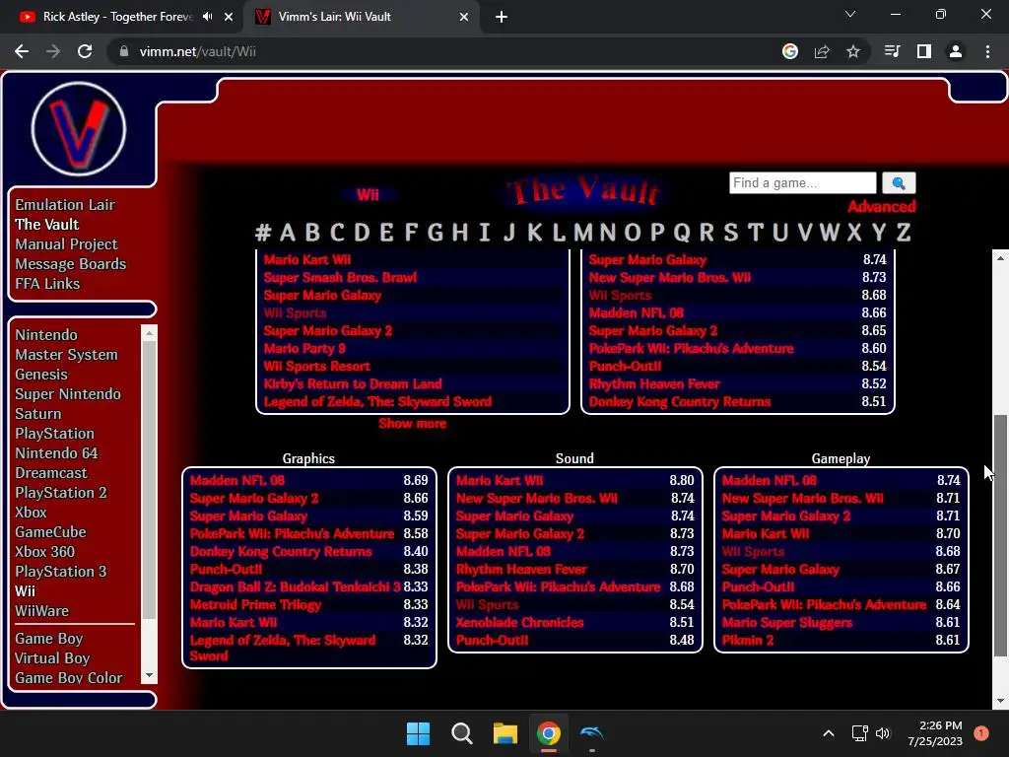This screenshot has height=757, width=1009.
Task: Click the page scrollbar up arrow
Action: [x=1000, y=257]
